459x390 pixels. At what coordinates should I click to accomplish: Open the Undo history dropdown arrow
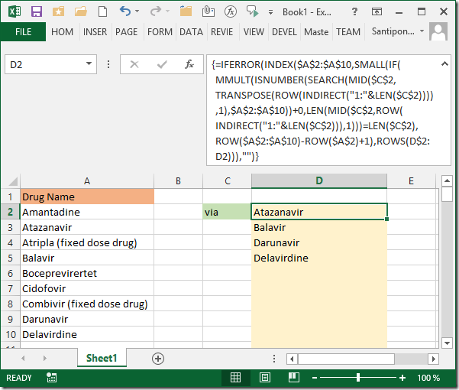pyautogui.click(x=137, y=11)
